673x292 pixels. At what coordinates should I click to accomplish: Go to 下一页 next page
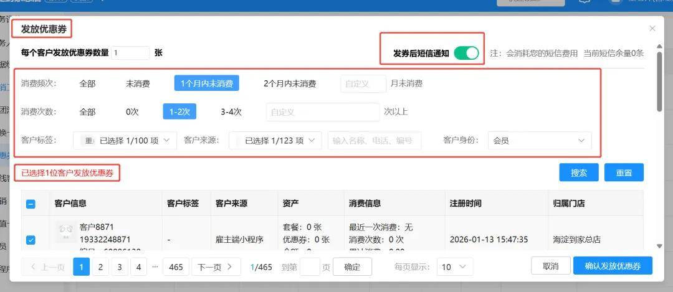[x=215, y=266]
